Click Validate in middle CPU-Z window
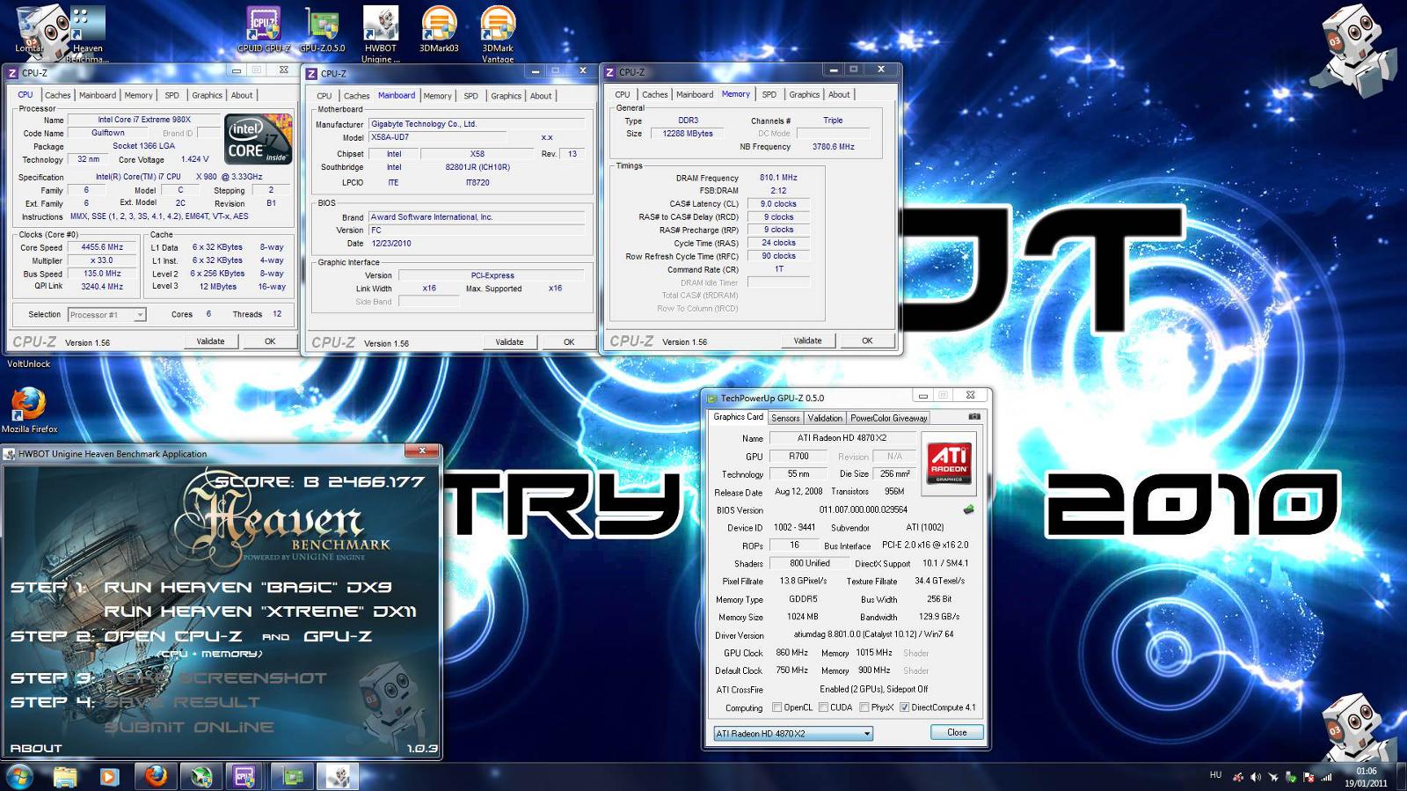This screenshot has width=1407, height=791. click(509, 342)
